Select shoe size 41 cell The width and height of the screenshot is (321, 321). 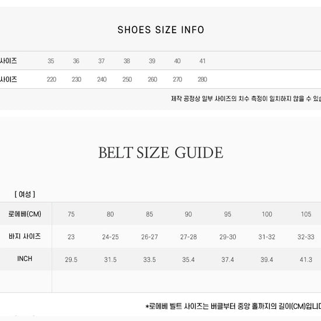pos(203,61)
